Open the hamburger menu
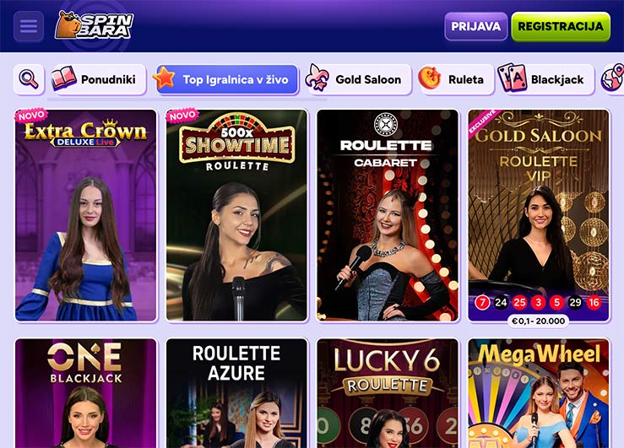This screenshot has height=448, width=624. (x=29, y=26)
